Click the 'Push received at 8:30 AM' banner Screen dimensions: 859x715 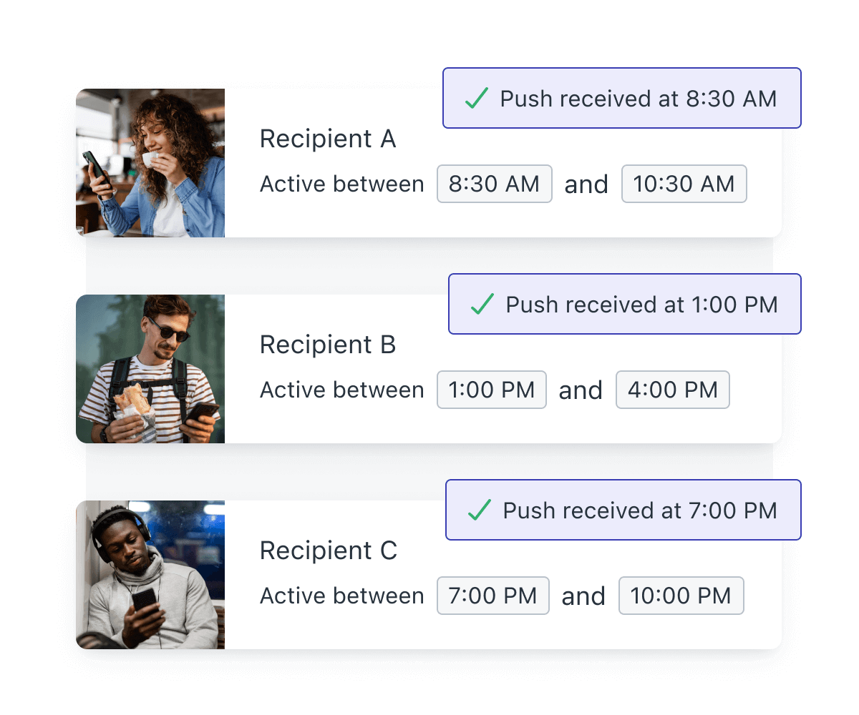621,99
